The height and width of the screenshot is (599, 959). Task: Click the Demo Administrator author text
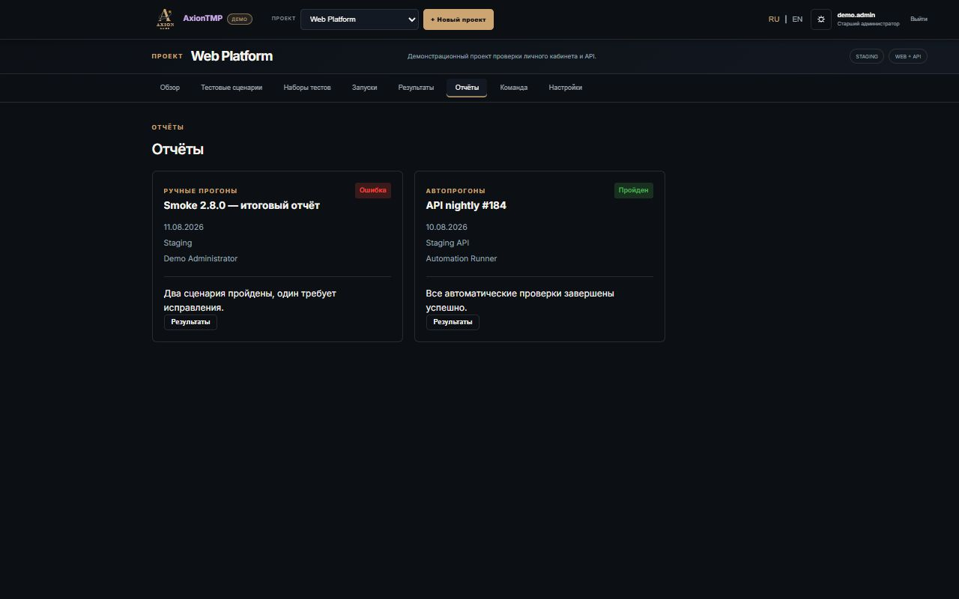(201, 258)
